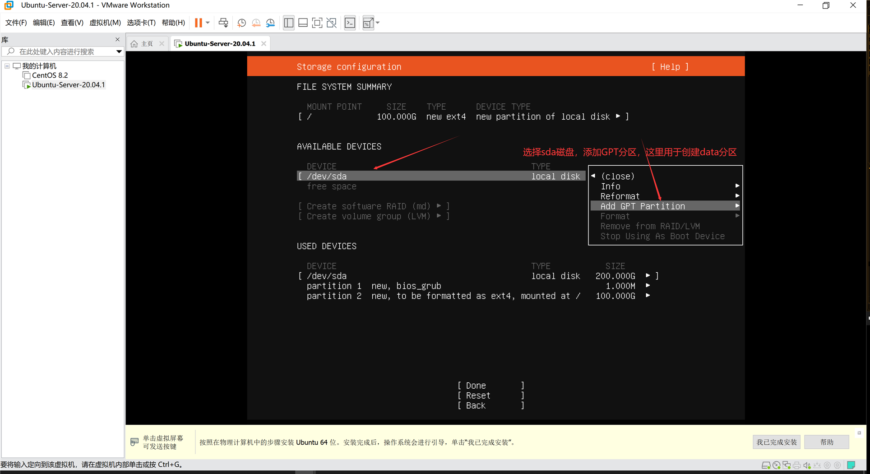Expand partition 1 bios_grub arrow
The width and height of the screenshot is (870, 474).
pyautogui.click(x=648, y=285)
